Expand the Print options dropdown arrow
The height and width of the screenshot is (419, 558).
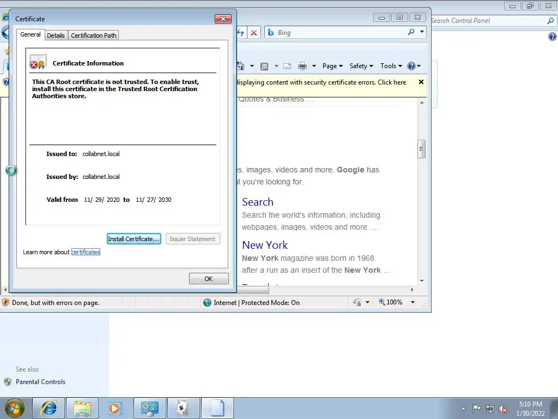[x=314, y=66]
